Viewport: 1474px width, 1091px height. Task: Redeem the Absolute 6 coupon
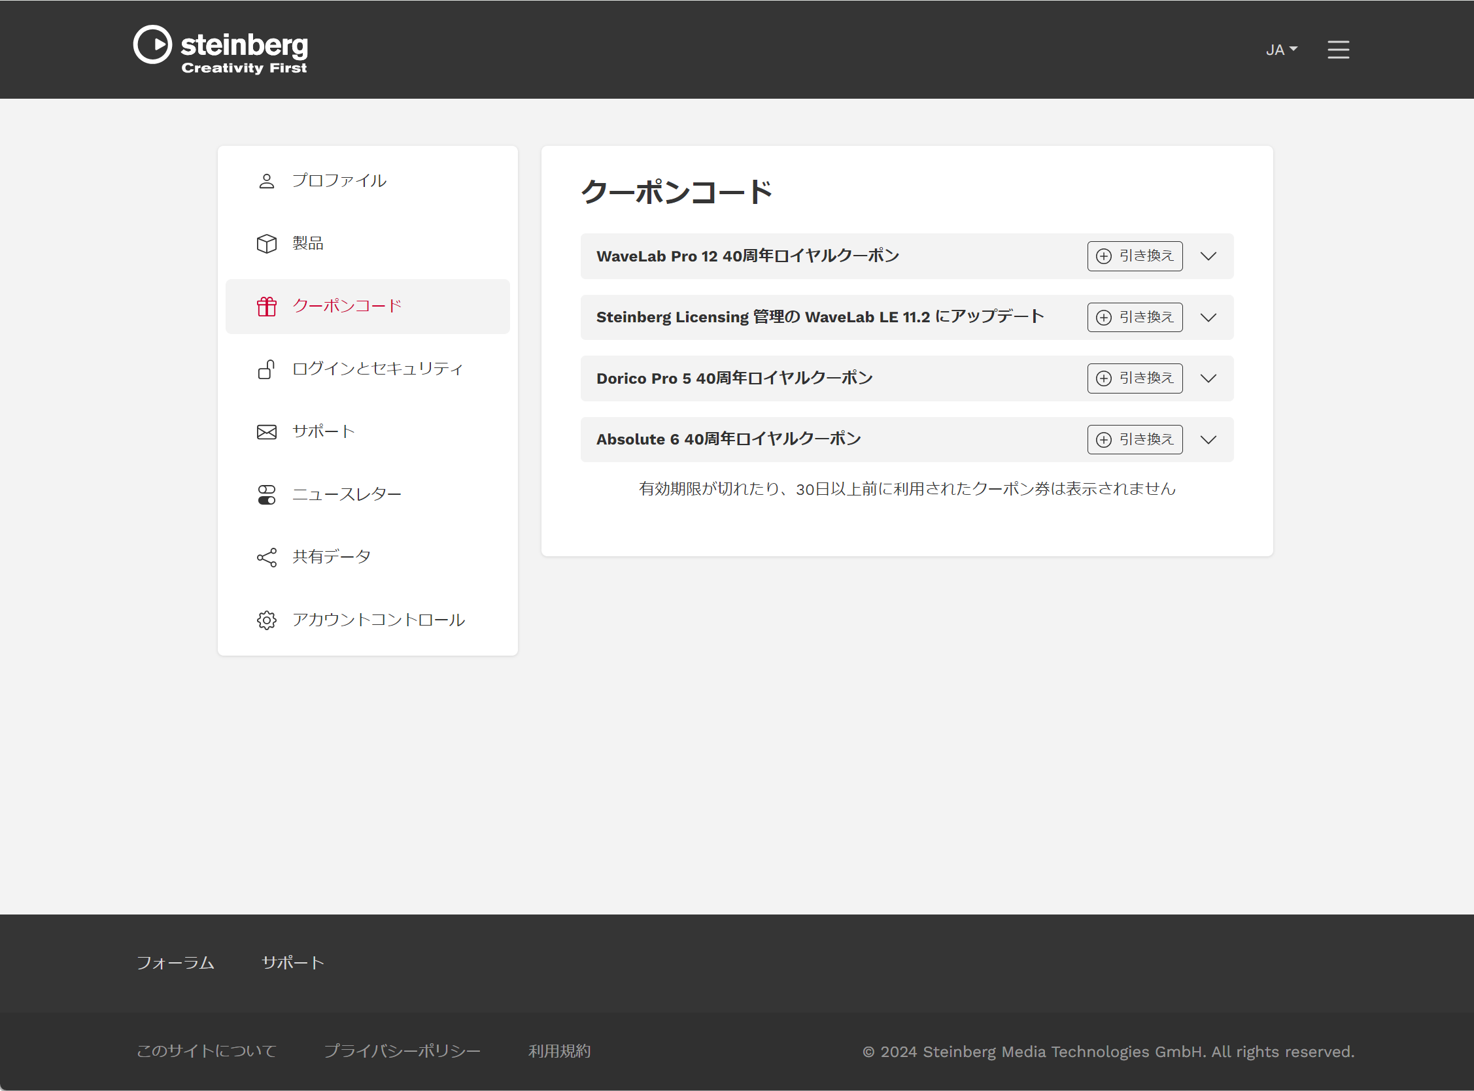click(1135, 440)
